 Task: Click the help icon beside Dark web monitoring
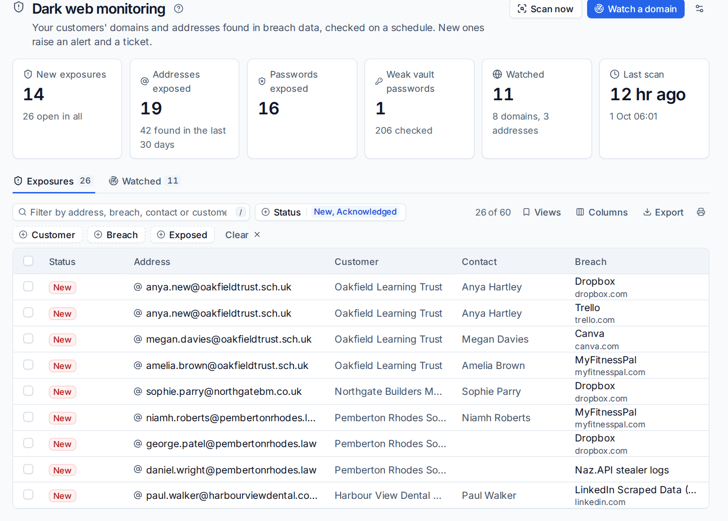point(179,8)
